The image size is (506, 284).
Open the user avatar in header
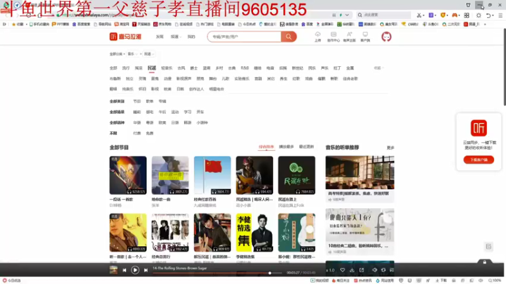pyautogui.click(x=386, y=37)
